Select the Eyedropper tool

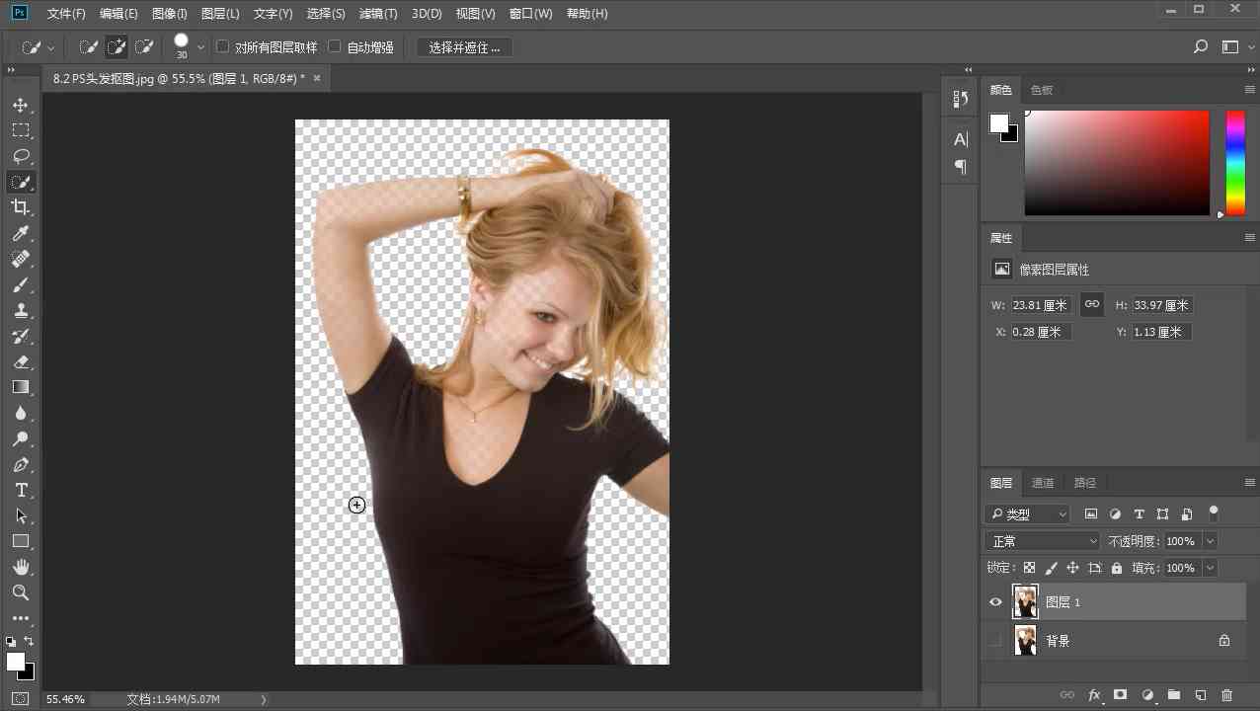[x=21, y=233]
